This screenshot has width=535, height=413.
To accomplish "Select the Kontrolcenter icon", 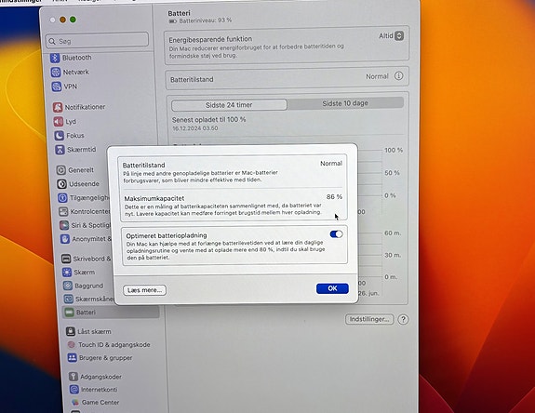I will 63,211.
